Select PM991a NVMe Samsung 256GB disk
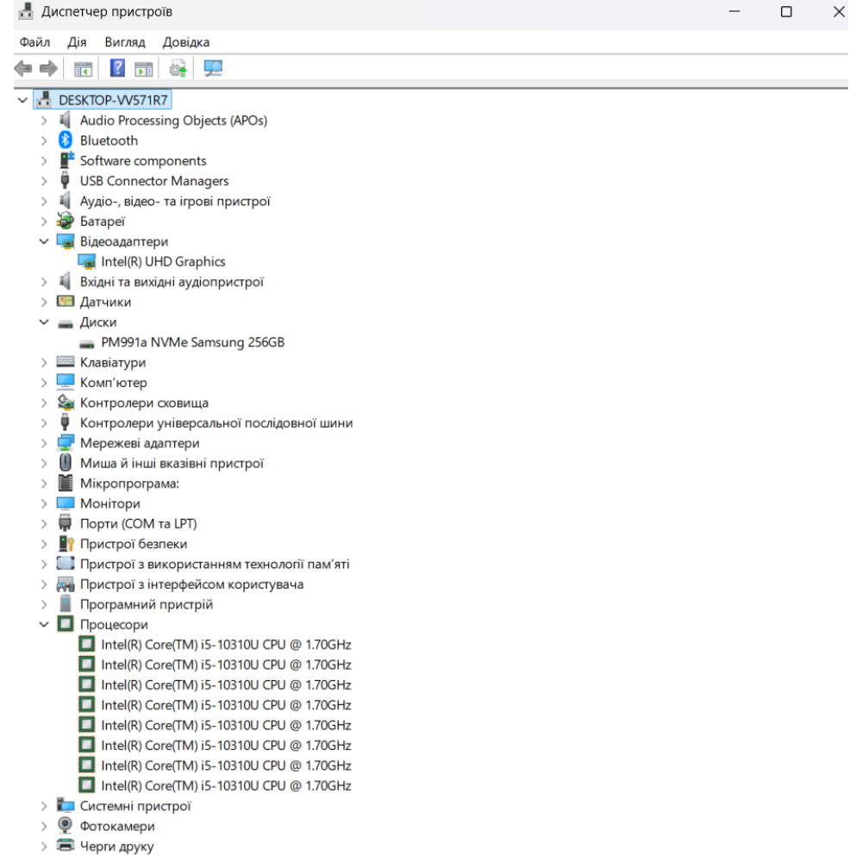862x862 pixels. pos(192,342)
